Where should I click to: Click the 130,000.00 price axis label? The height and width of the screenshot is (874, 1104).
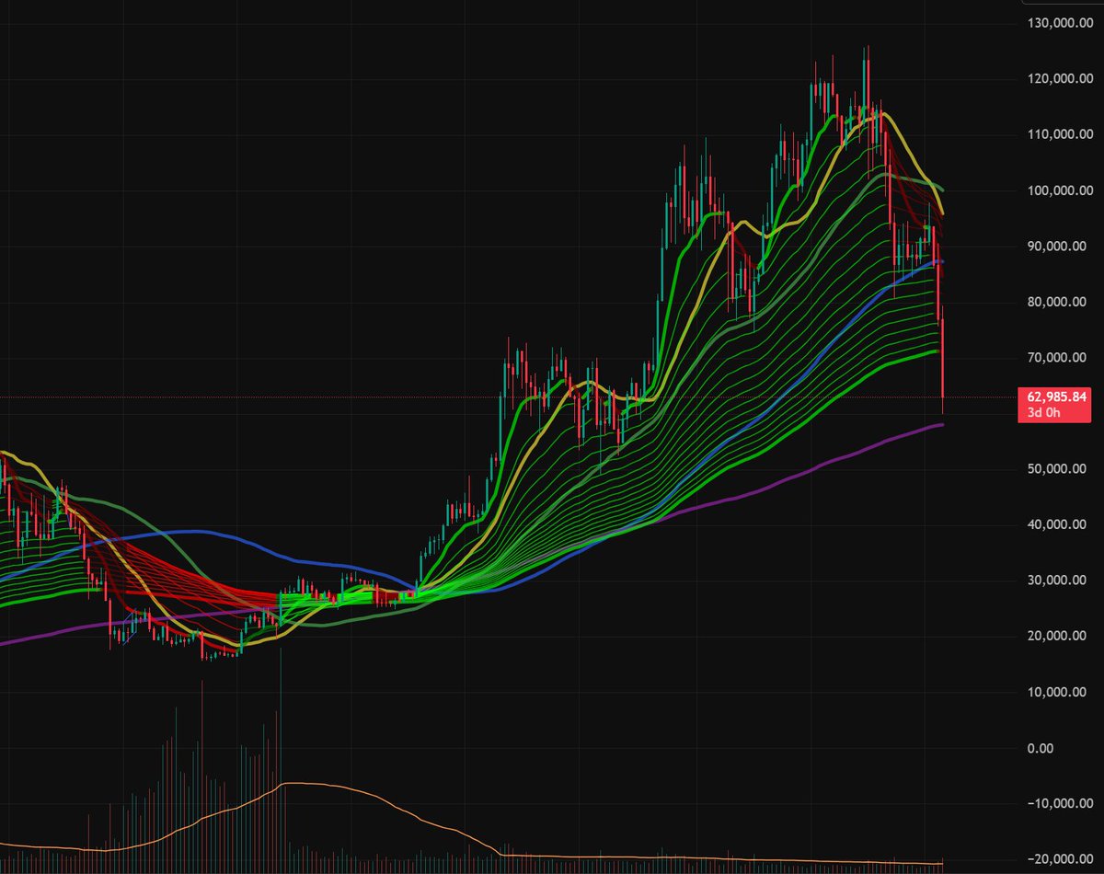[1059, 24]
